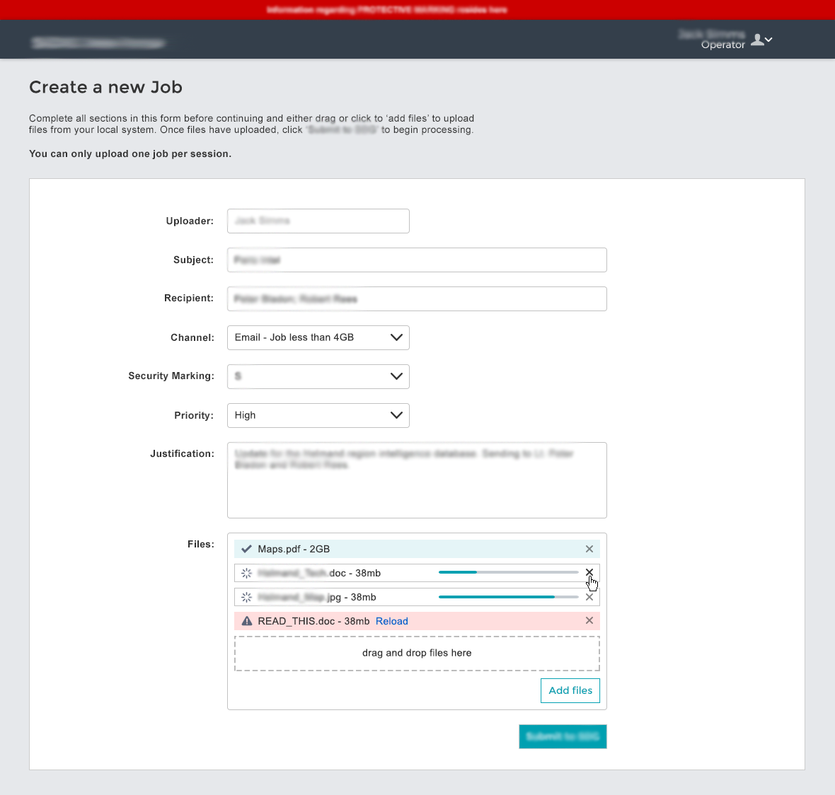Cancel the uploading .jpg 38mb file

[x=589, y=597]
